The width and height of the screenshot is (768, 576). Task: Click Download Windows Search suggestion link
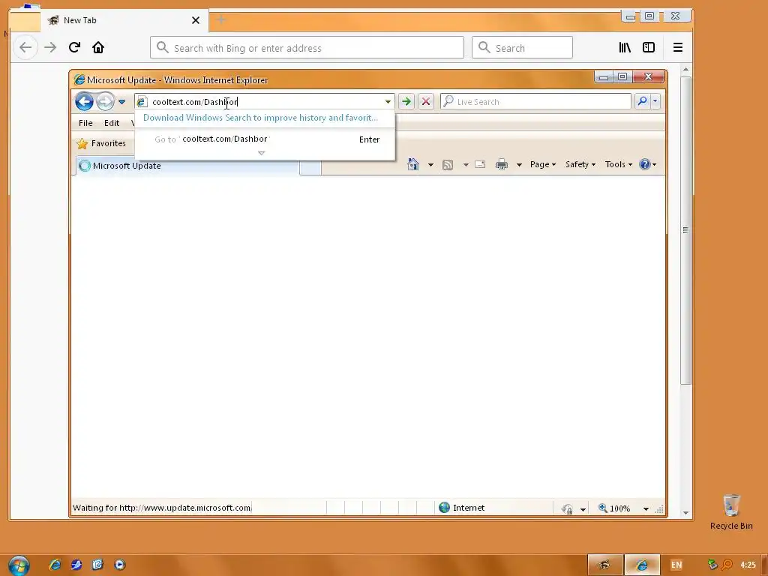click(x=260, y=118)
